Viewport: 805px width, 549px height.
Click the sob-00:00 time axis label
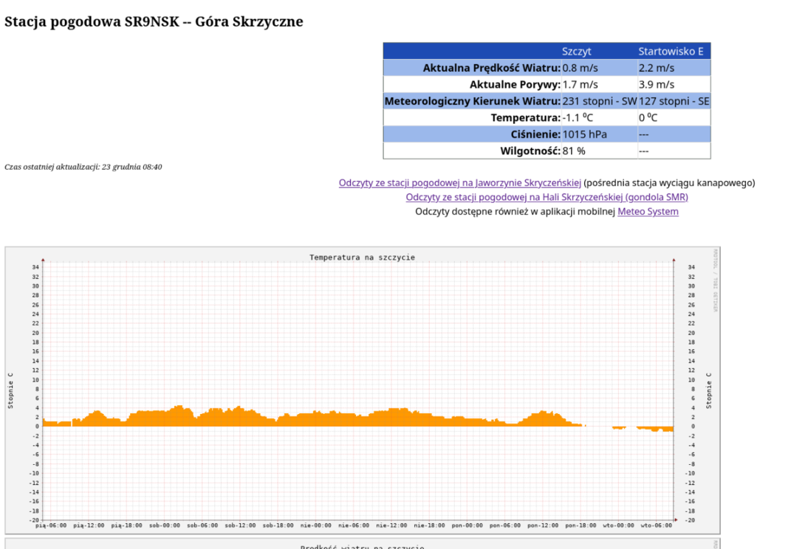click(164, 525)
